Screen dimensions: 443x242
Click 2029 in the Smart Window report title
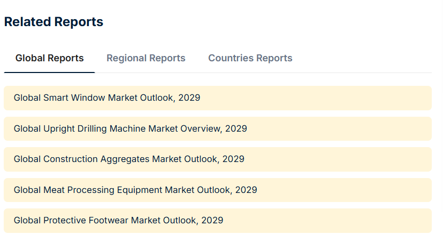point(189,98)
